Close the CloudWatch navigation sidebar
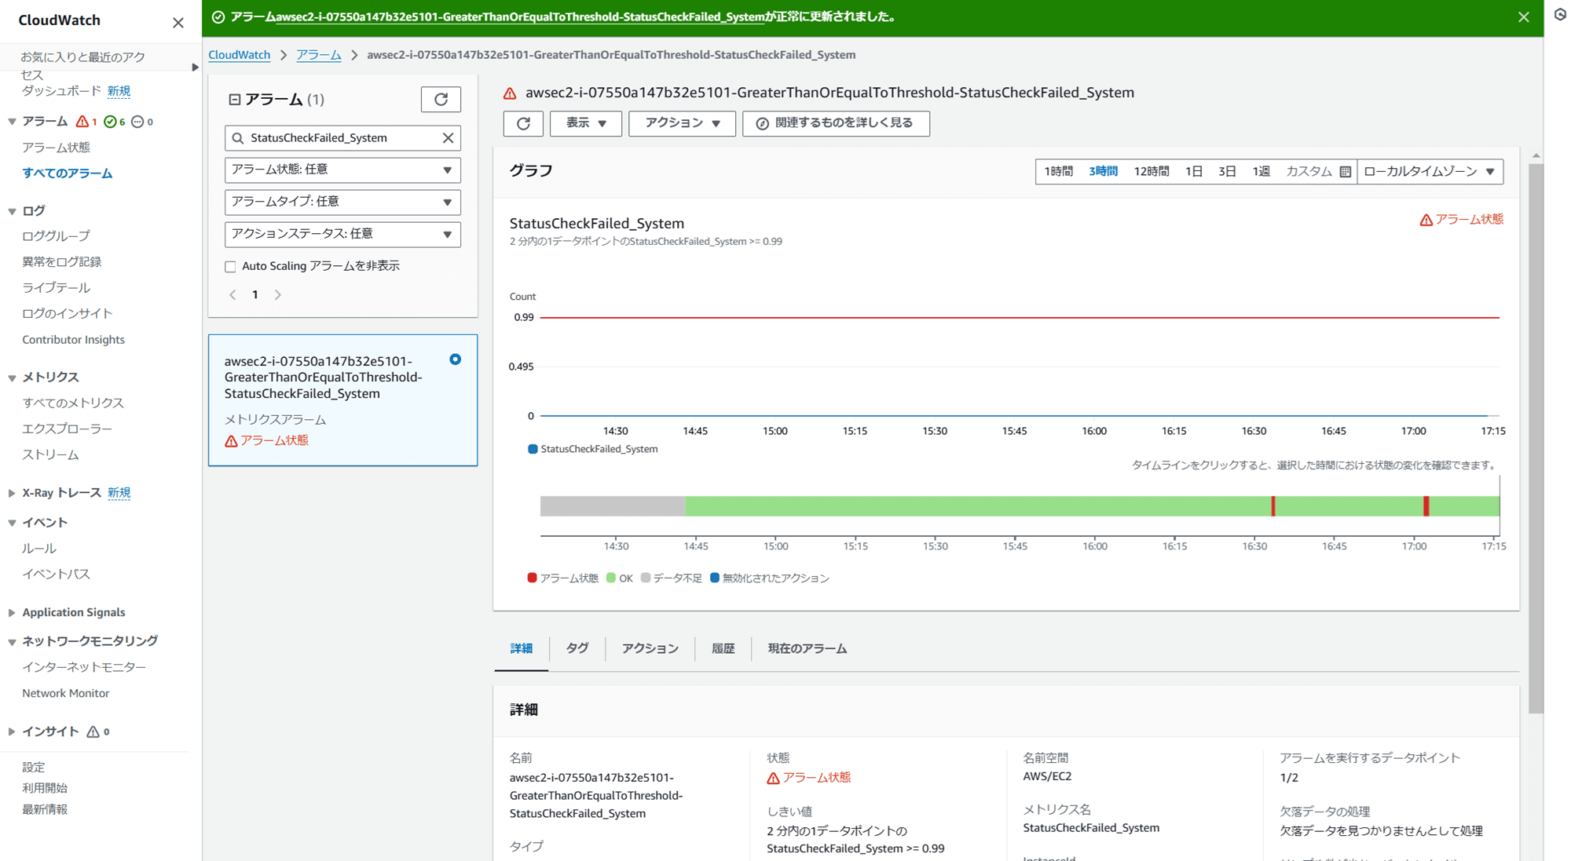This screenshot has height=861, width=1571. (x=178, y=22)
